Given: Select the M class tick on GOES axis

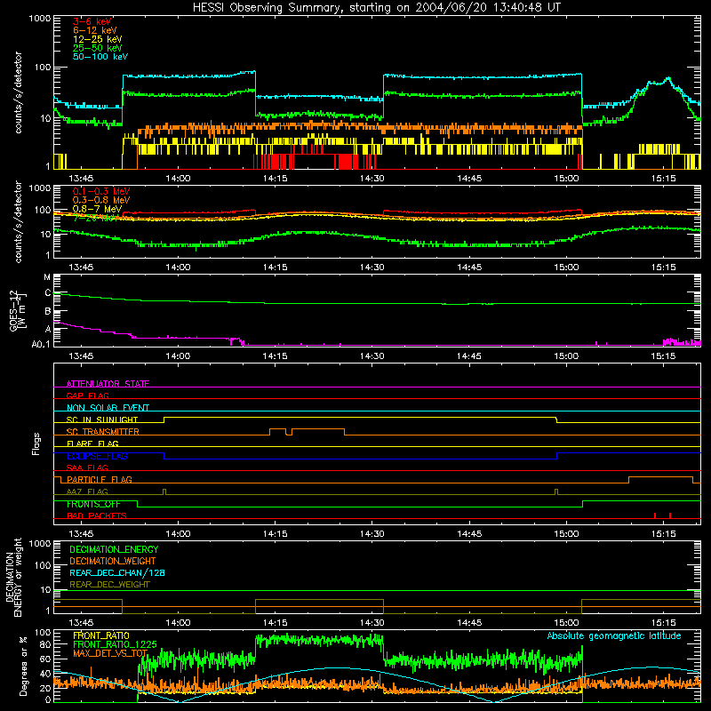Looking at the screenshot, I should (47, 277).
